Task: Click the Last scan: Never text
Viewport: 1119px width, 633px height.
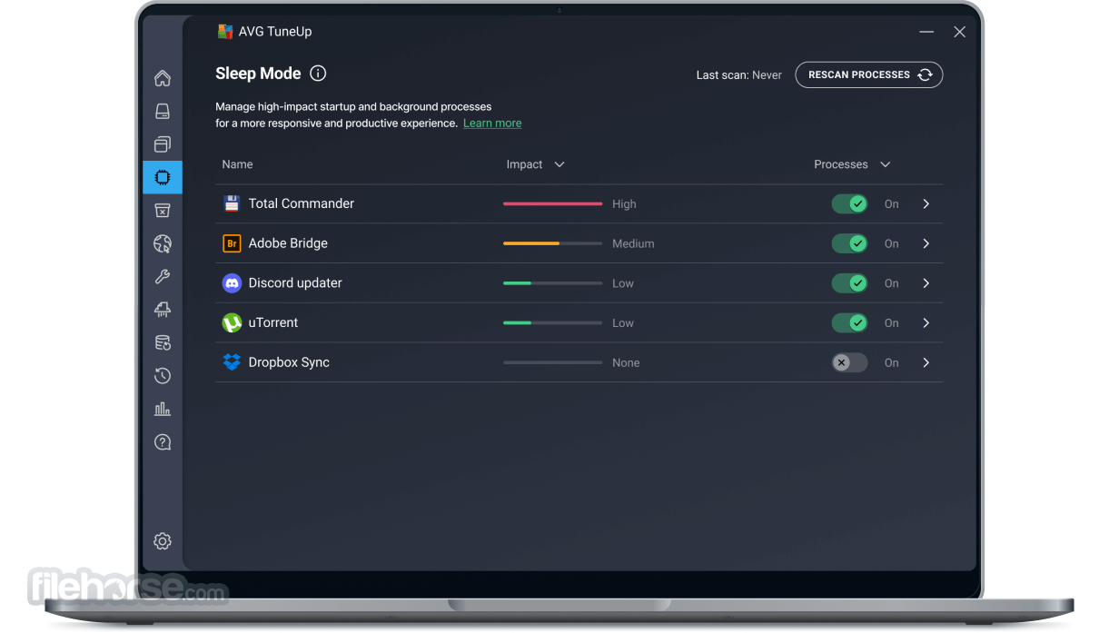Action: [739, 75]
